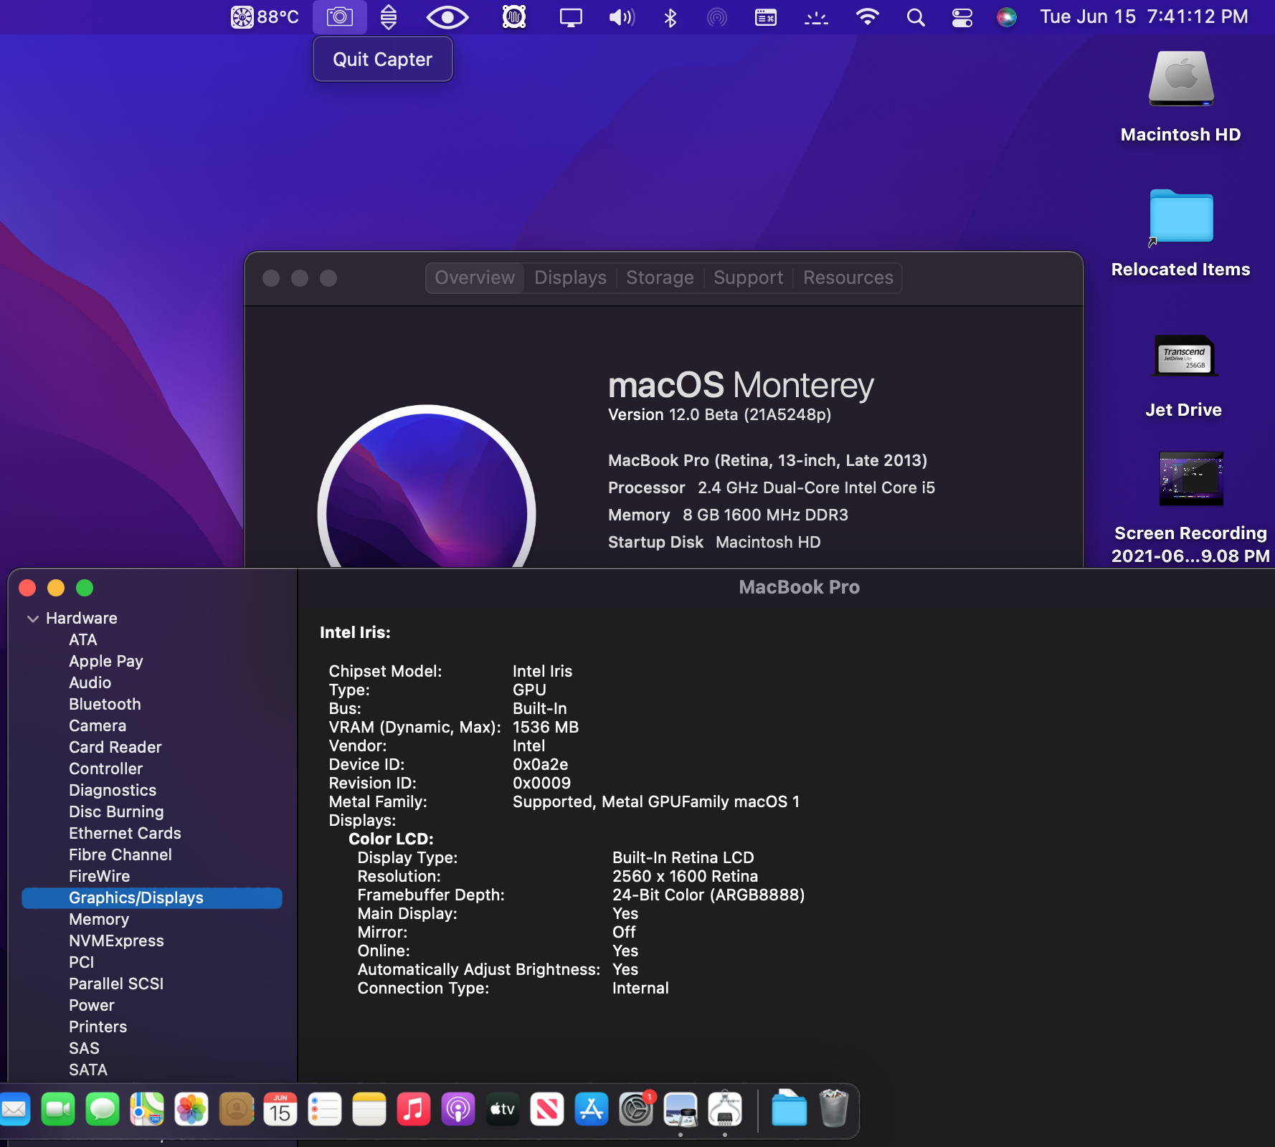Select PCI in the sidebar
The height and width of the screenshot is (1147, 1275).
82,962
